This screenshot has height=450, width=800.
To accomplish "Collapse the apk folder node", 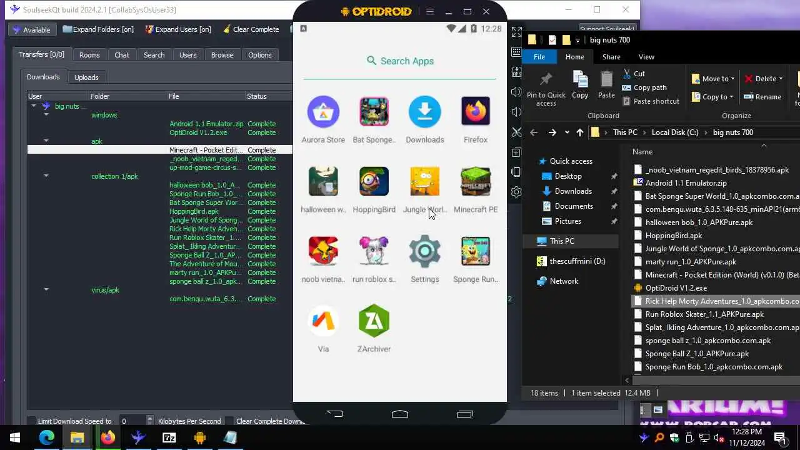I will coord(46,141).
